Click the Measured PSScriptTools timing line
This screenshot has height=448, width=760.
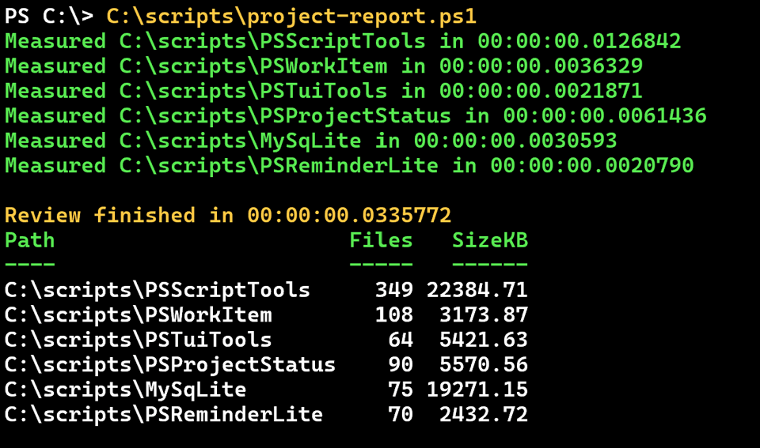pyautogui.click(x=343, y=41)
